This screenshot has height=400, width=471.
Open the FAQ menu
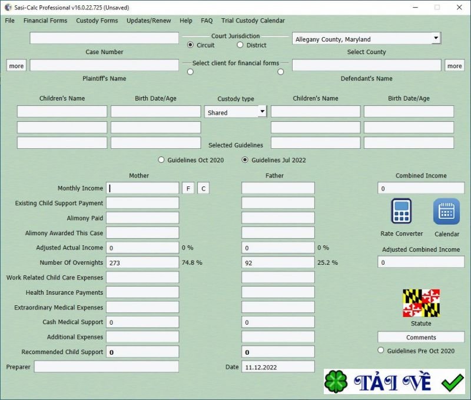tap(207, 21)
